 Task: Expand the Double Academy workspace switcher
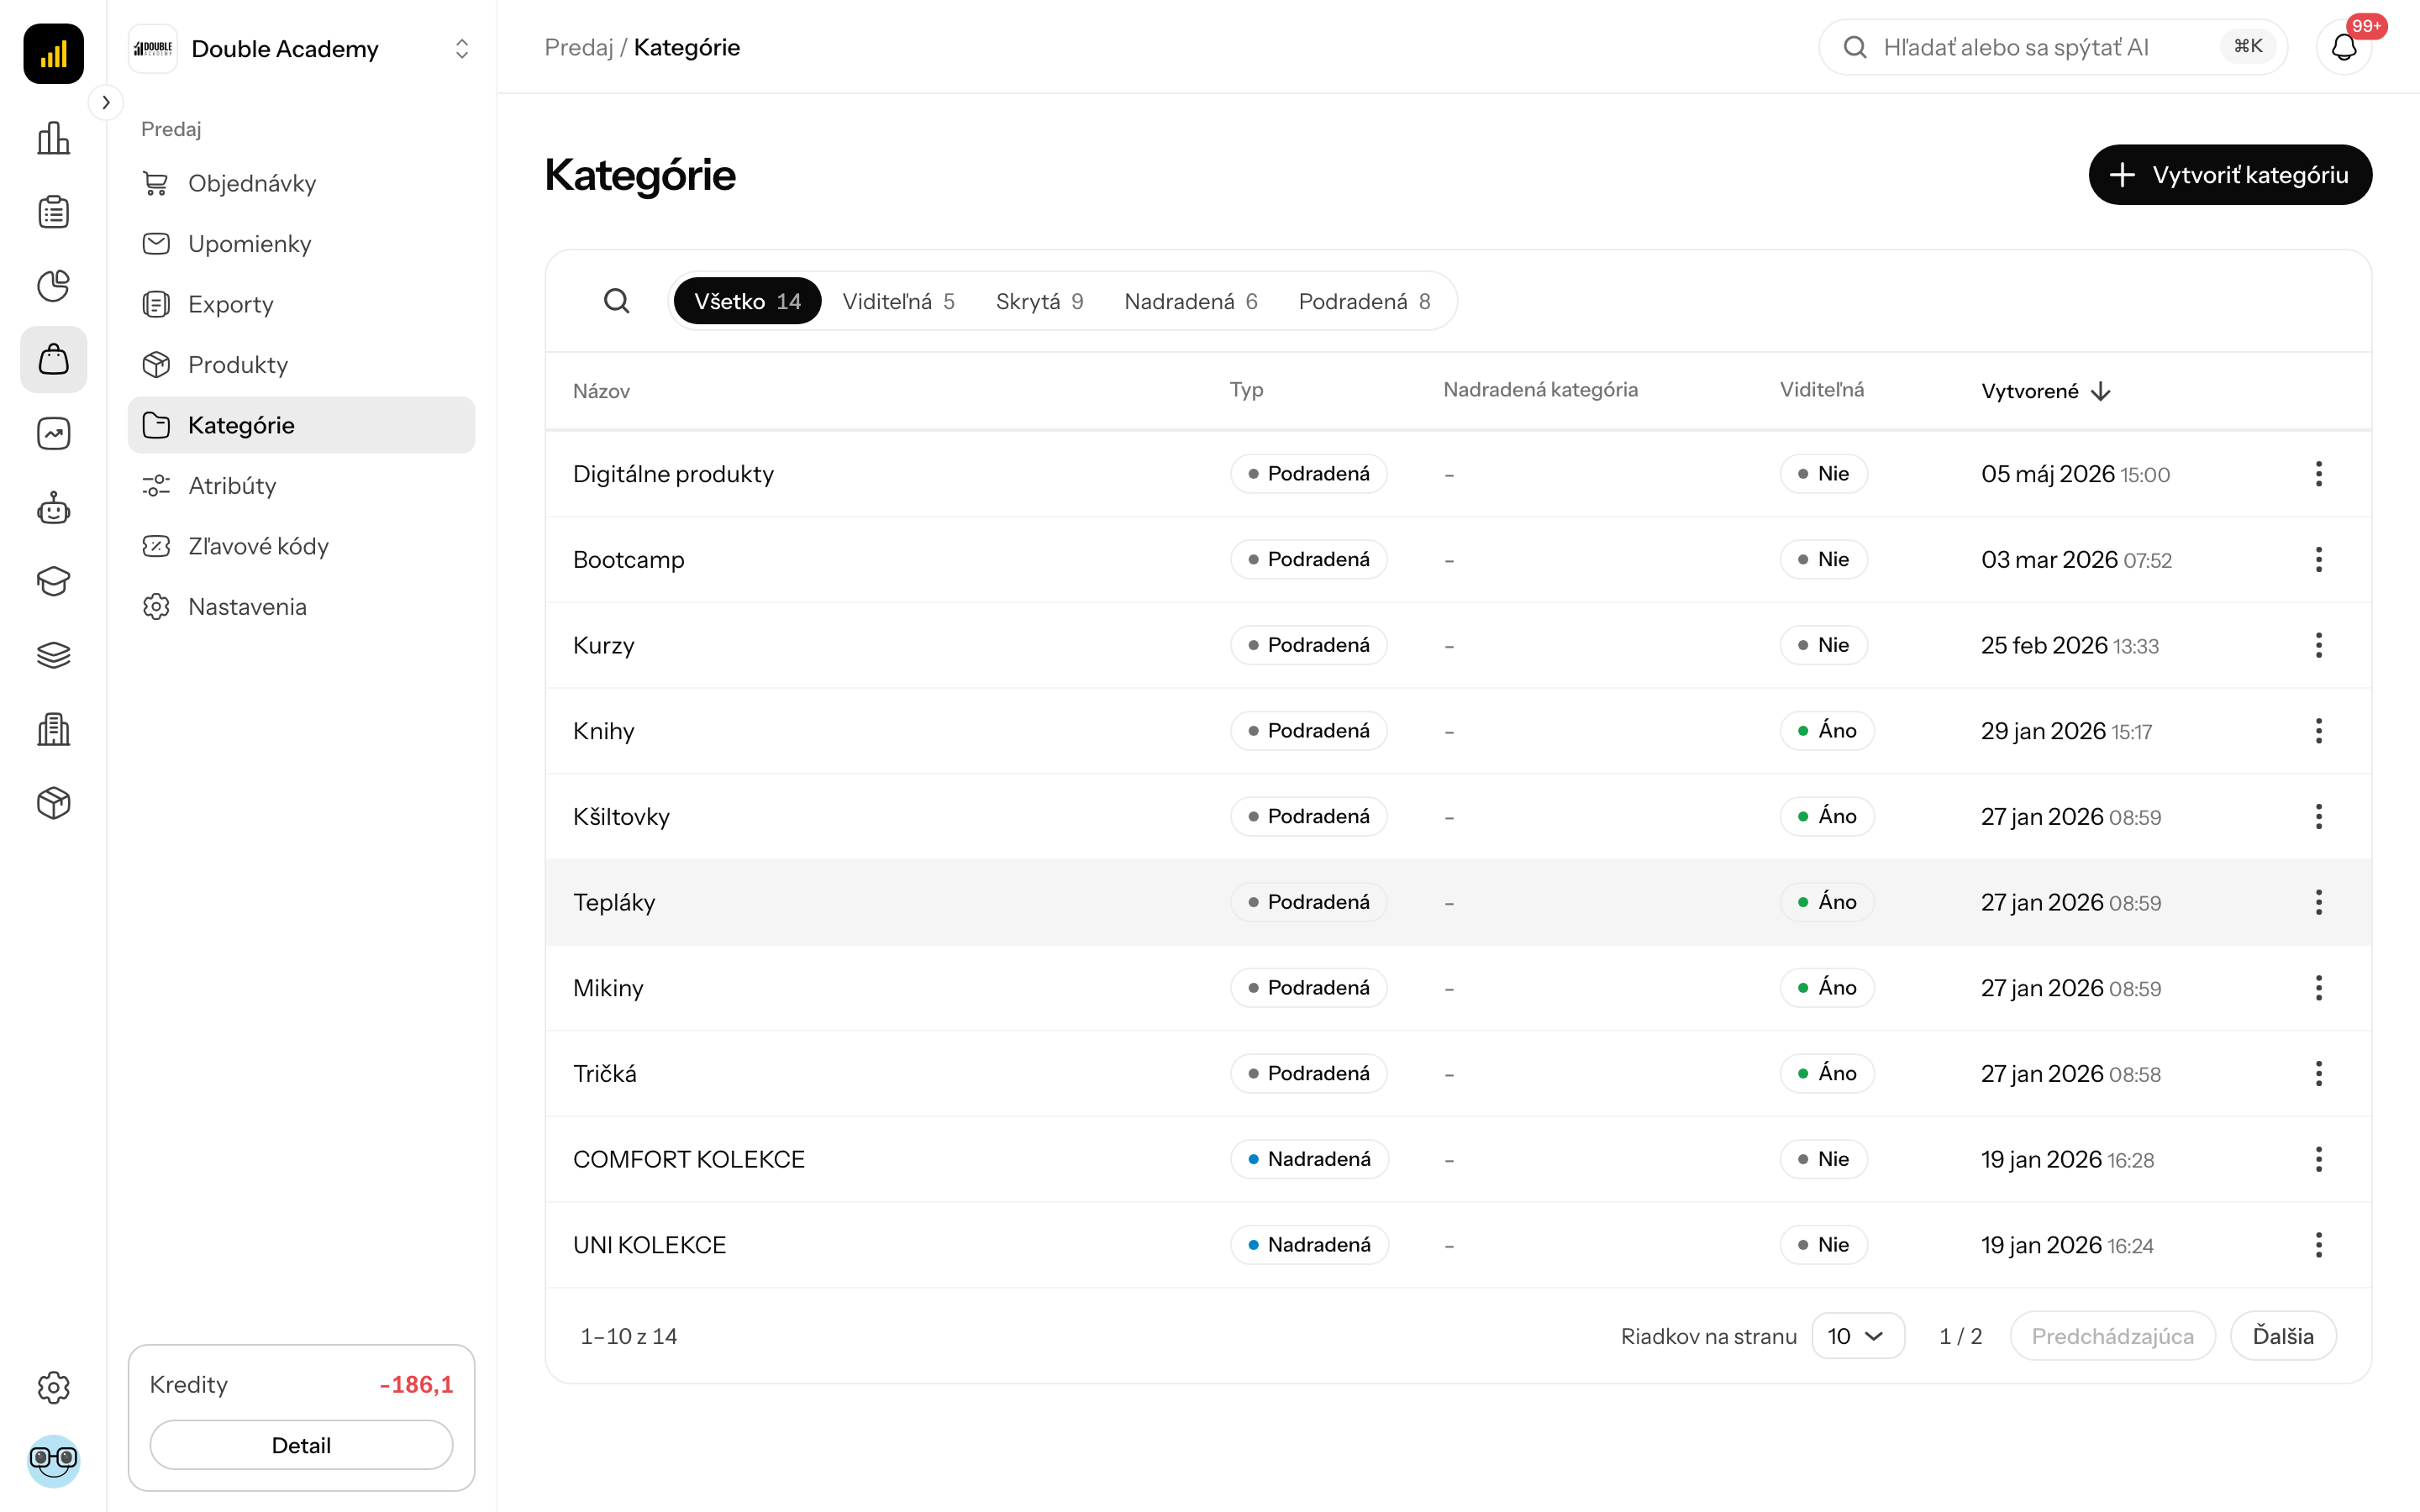coord(301,48)
